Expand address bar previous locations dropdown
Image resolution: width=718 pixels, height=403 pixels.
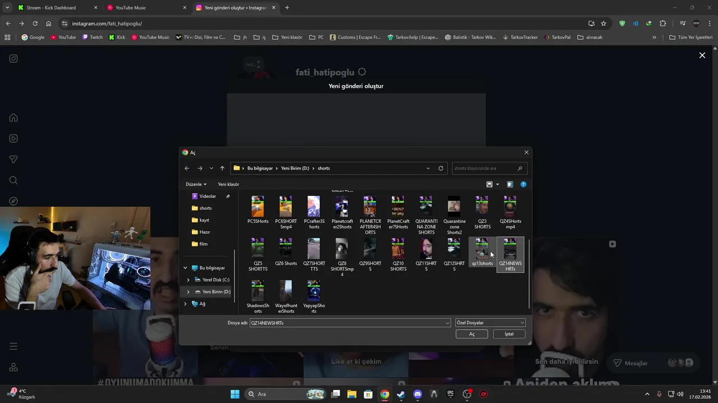point(428,168)
